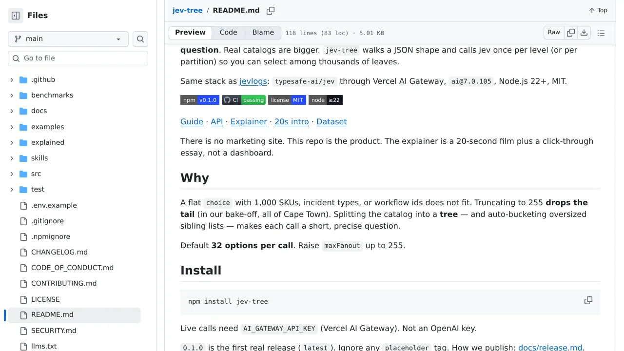The image size is (624, 351).
Task: Switch to the Preview tab
Action: pyautogui.click(x=190, y=33)
